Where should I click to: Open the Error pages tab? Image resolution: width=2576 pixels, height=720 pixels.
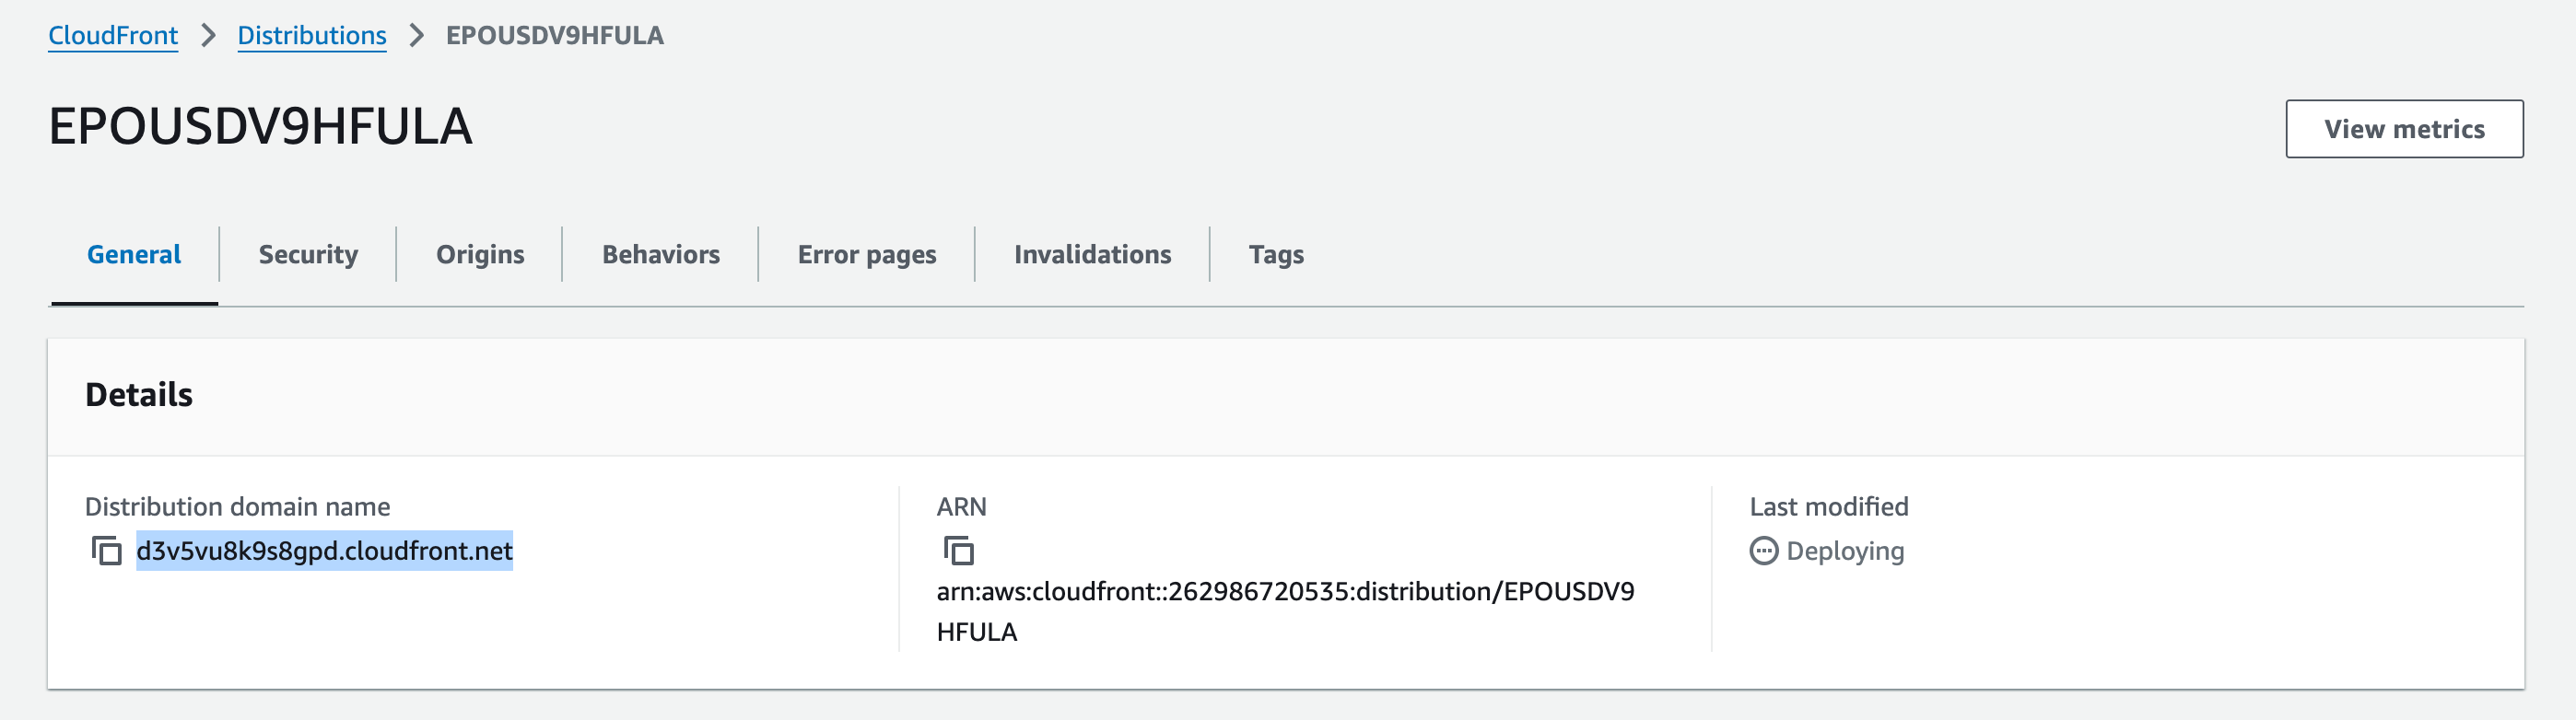[x=867, y=255]
